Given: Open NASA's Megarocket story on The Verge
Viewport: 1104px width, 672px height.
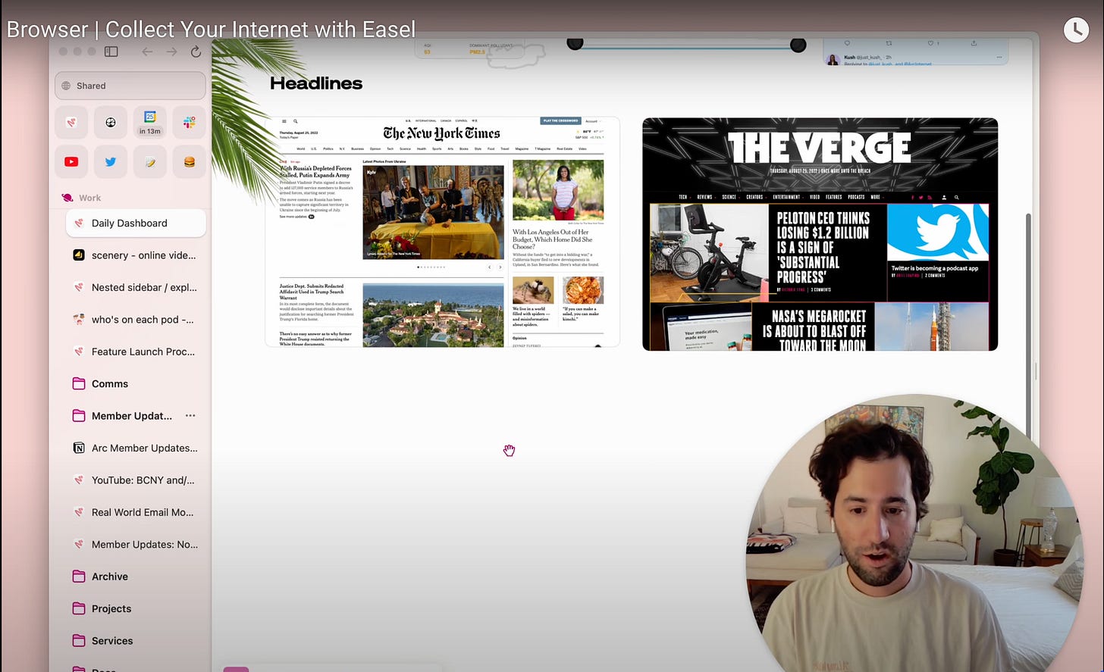Looking at the screenshot, I should pos(814,330).
